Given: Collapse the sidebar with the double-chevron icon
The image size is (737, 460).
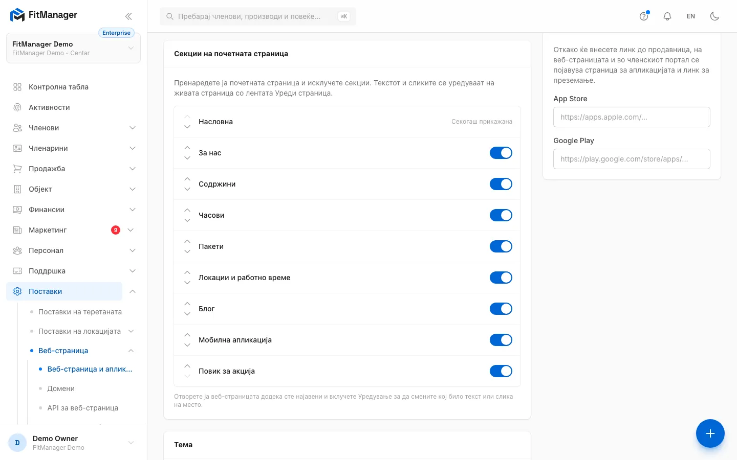Looking at the screenshot, I should [x=128, y=16].
